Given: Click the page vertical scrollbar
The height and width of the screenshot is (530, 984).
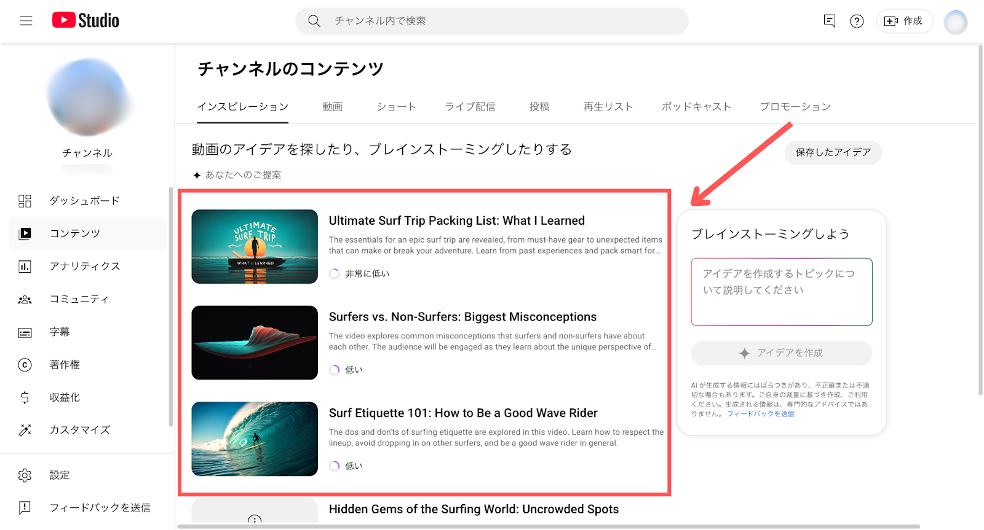Looking at the screenshot, I should point(980,220).
